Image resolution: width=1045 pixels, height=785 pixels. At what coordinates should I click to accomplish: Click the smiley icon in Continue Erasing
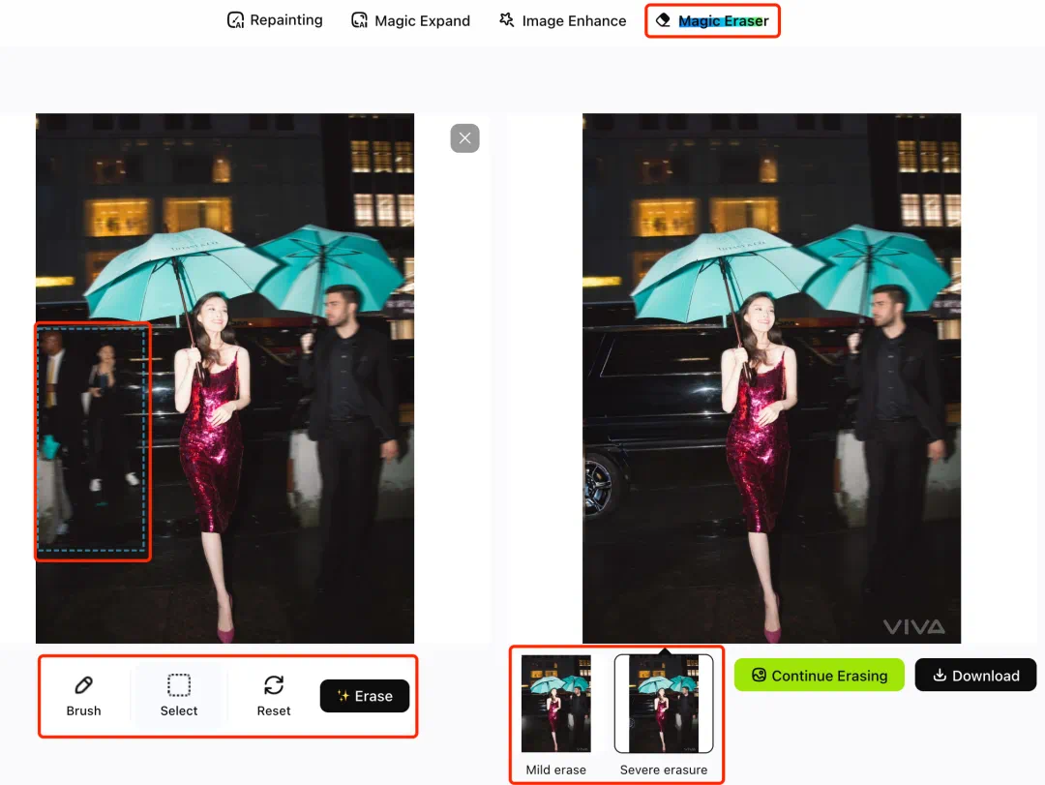[x=759, y=676]
